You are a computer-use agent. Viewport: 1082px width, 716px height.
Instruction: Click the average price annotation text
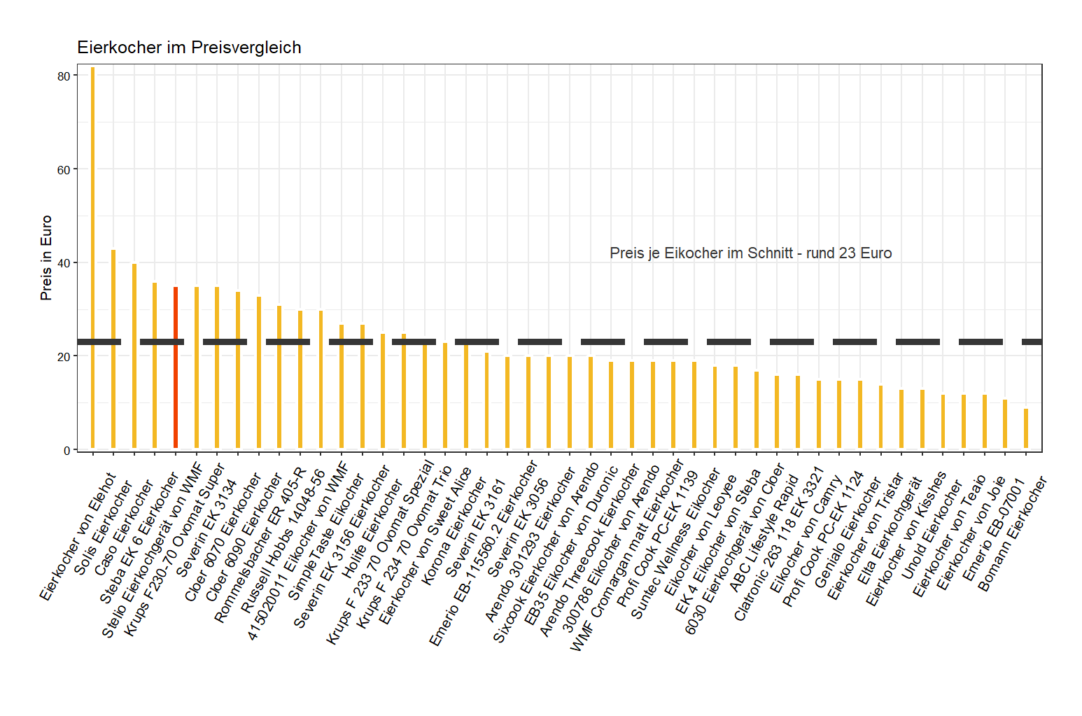tap(750, 253)
